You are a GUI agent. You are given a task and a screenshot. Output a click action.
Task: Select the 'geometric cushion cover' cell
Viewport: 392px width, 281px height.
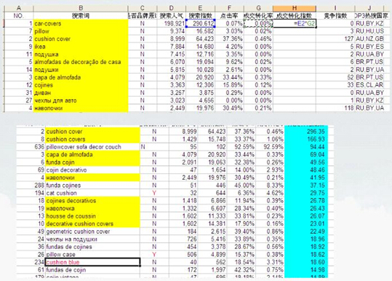[92, 231]
